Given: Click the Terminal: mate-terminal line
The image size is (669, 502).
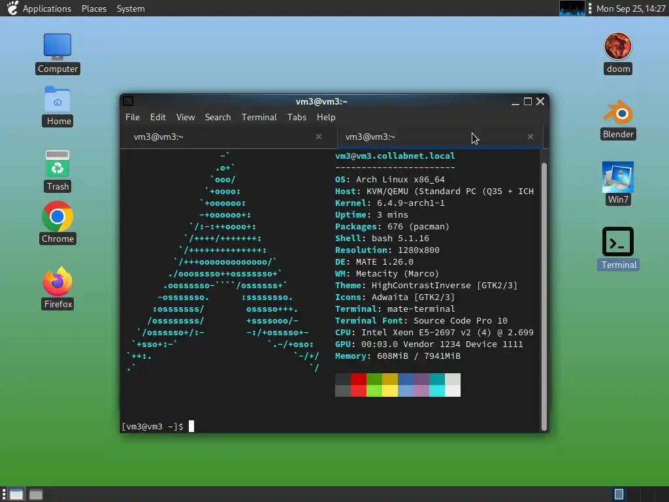Looking at the screenshot, I should 395,309.
